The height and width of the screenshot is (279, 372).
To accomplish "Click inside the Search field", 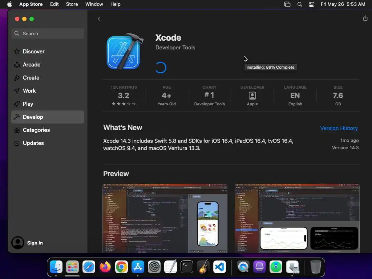I will click(48, 33).
